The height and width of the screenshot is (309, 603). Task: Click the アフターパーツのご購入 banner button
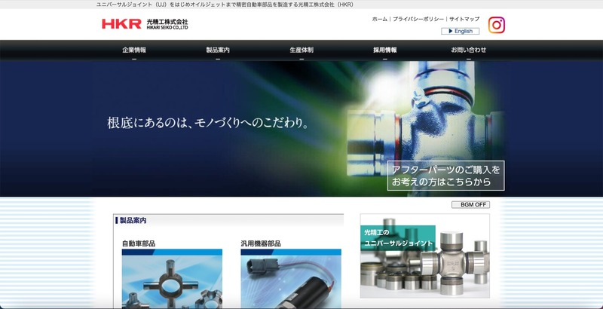[445, 176]
